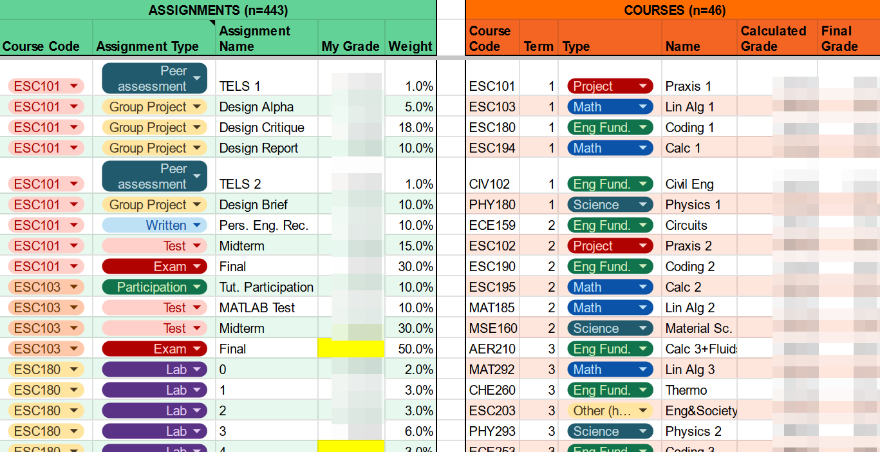Click the arrow icon on the Exam chip for Final
Image resolution: width=880 pixels, height=452 pixels.
click(198, 266)
